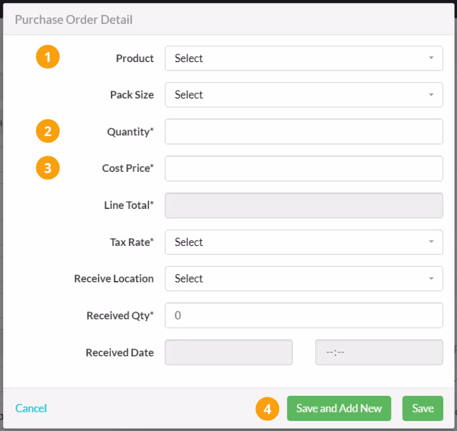Click the Cost Price* label text

click(x=128, y=168)
